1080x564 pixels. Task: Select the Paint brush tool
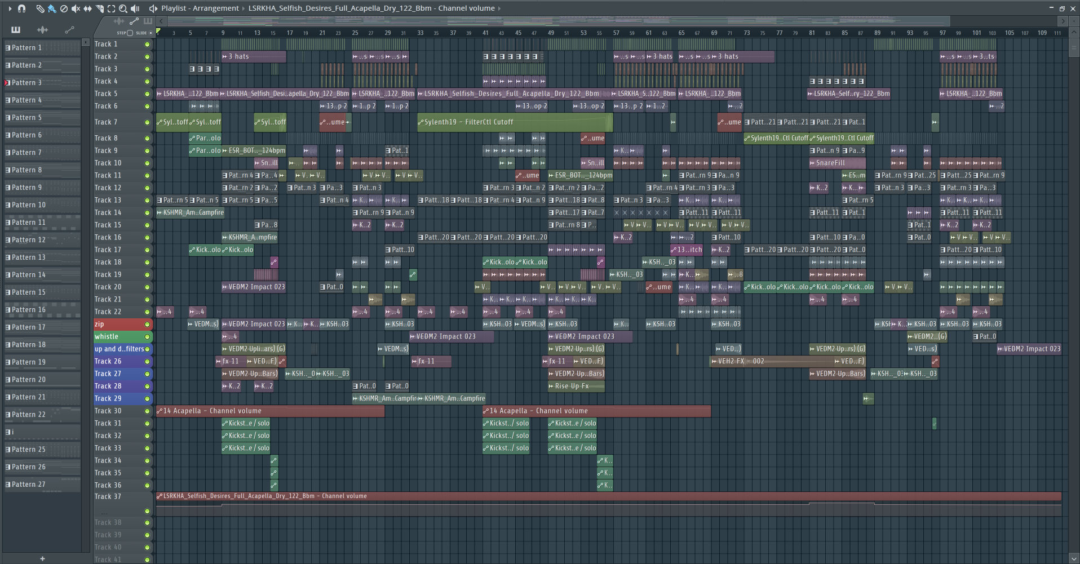(x=52, y=8)
